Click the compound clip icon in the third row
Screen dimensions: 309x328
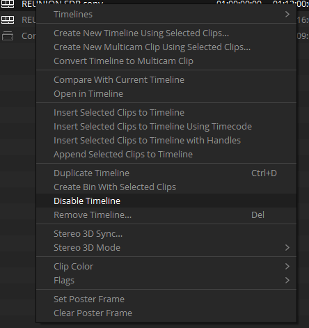coord(8,36)
